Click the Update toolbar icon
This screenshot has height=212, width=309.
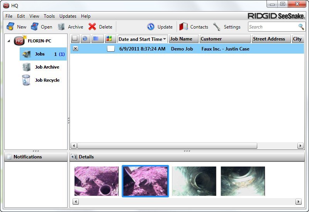[151, 27]
